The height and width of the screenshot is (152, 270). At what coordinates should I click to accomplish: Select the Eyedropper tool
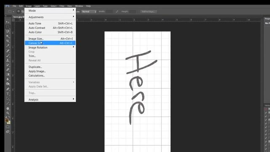click(x=8, y=46)
